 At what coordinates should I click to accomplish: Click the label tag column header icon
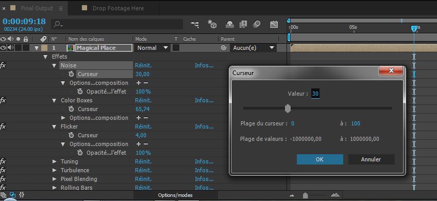(43, 39)
